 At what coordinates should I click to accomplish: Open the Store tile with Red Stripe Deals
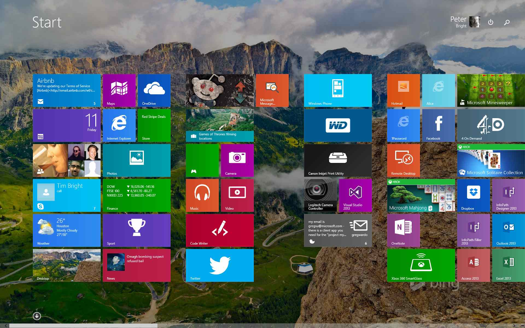[x=154, y=126]
